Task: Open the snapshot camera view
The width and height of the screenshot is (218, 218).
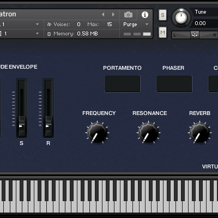Action: pos(128,15)
